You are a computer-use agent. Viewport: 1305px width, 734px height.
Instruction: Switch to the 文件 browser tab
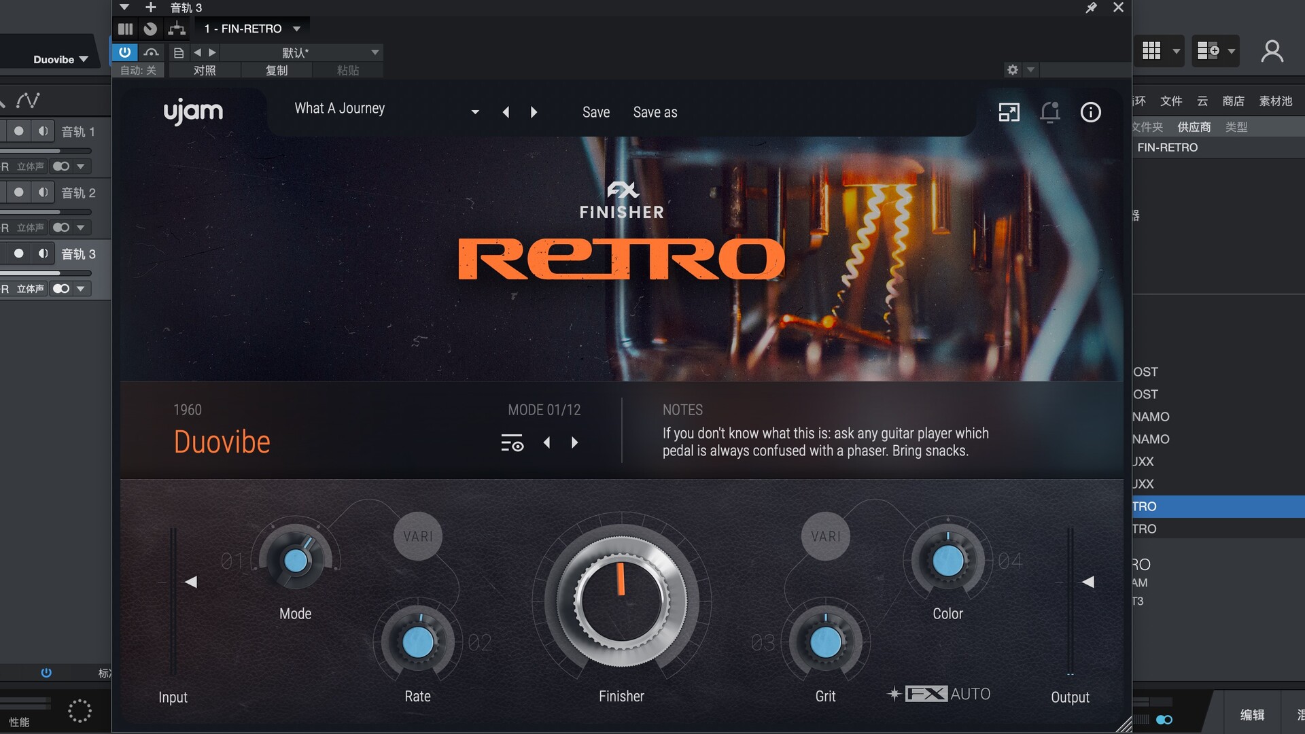click(1171, 101)
